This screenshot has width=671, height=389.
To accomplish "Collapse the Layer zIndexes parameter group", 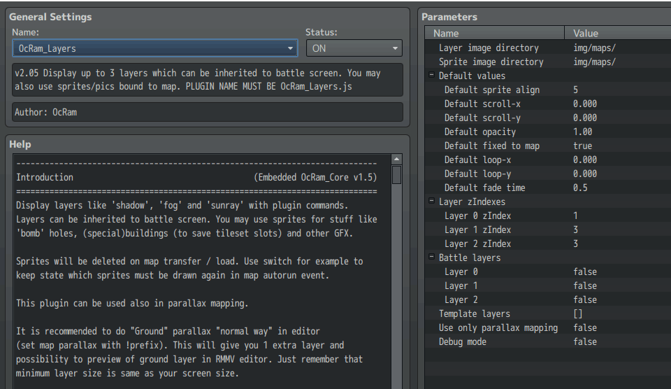I will (x=432, y=201).
